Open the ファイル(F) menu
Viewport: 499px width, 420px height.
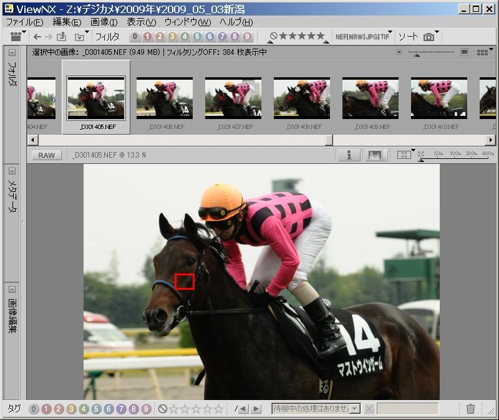(x=25, y=22)
